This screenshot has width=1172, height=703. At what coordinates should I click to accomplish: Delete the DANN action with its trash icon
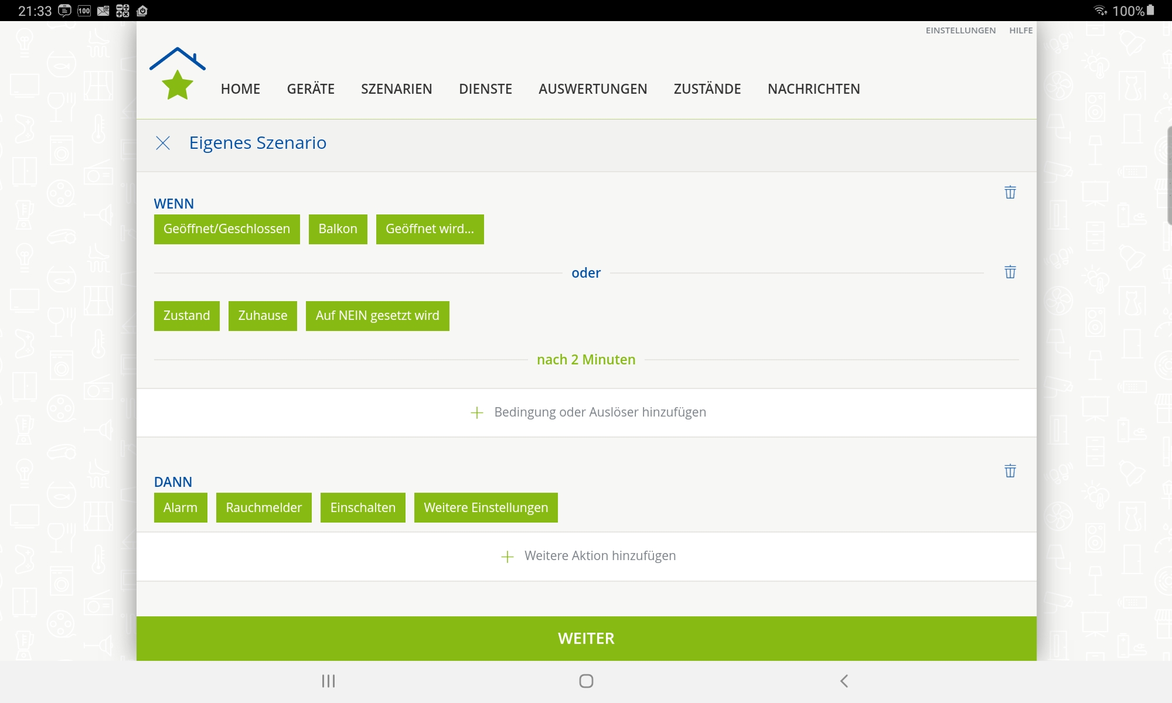1010,471
